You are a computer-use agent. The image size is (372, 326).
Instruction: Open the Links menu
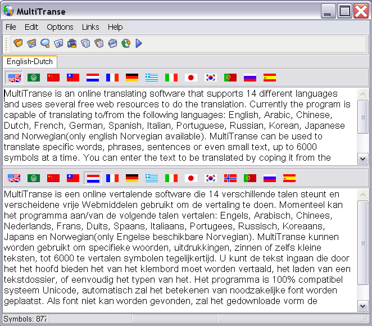tap(90, 27)
